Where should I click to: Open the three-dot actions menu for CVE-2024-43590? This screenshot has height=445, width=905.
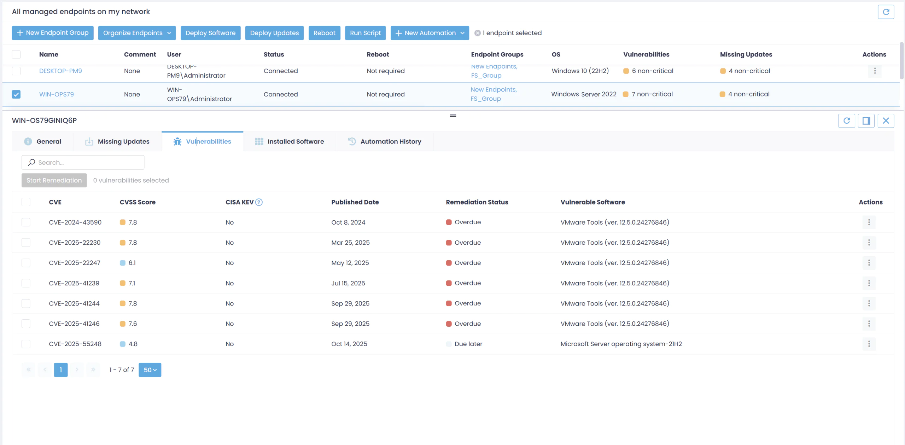click(x=870, y=222)
